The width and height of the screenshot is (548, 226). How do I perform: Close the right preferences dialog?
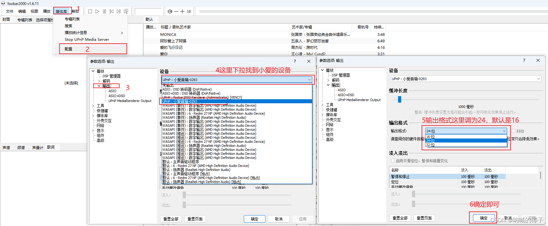(x=538, y=60)
